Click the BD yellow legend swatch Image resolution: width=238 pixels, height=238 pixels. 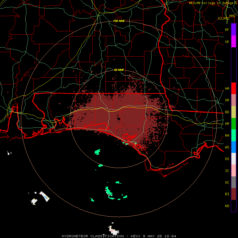234,112
